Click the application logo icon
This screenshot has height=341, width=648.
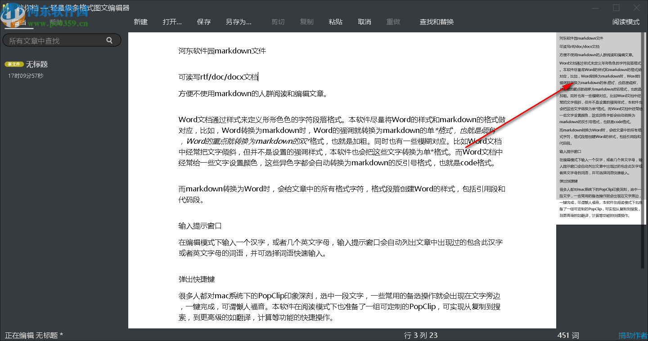pos(5,7)
